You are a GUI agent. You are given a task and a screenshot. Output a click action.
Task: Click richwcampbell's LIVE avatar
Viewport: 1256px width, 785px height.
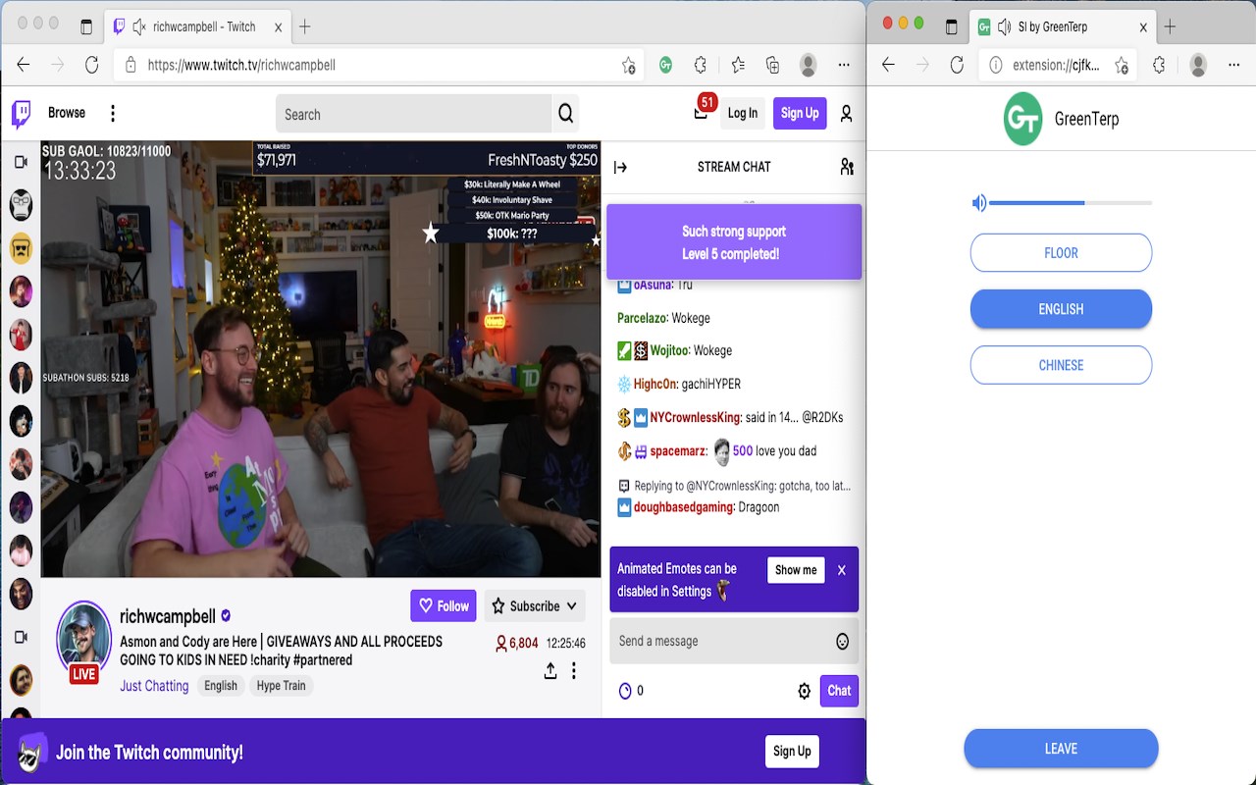[83, 641]
